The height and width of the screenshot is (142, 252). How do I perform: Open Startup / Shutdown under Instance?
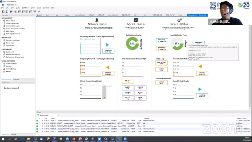coord(13,40)
